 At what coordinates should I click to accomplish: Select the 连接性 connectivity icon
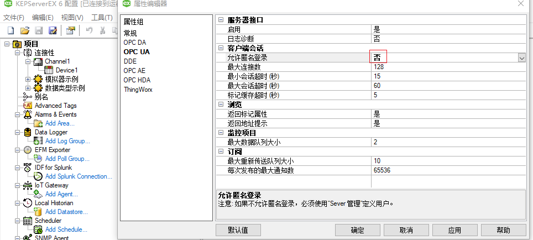[28, 53]
